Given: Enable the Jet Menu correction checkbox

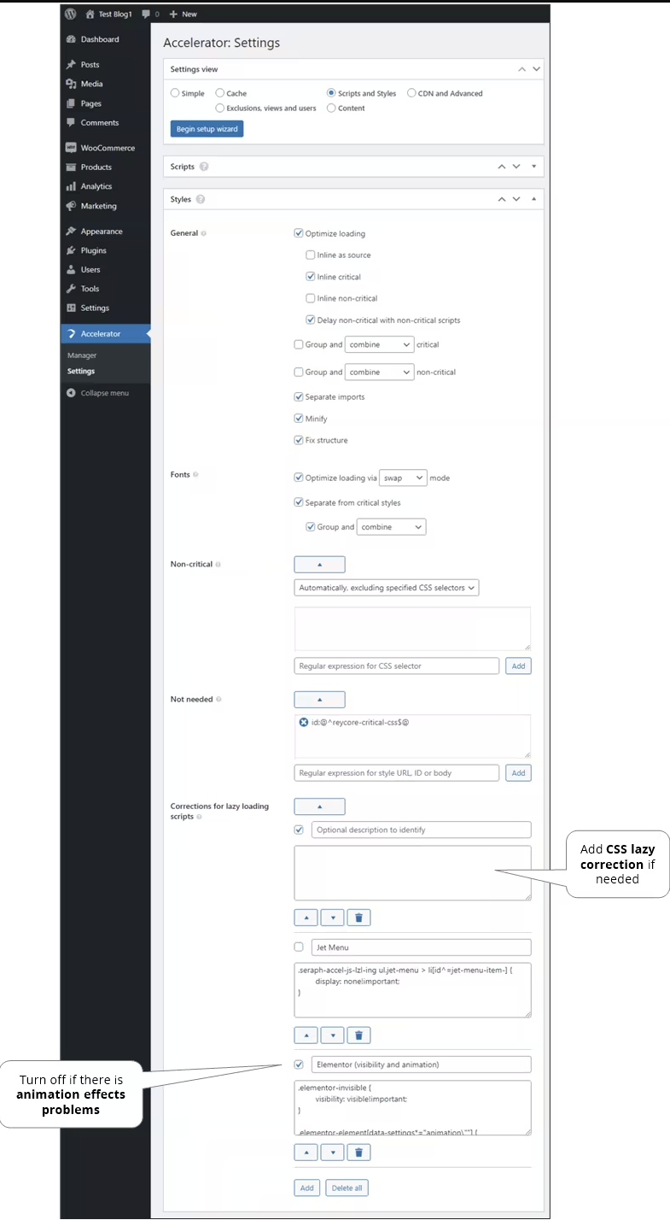Looking at the screenshot, I should pyautogui.click(x=299, y=947).
